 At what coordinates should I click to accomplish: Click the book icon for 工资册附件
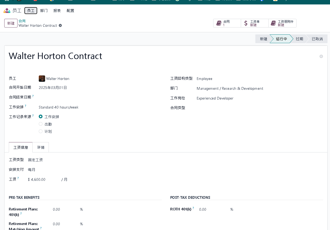pyautogui.click(x=273, y=23)
